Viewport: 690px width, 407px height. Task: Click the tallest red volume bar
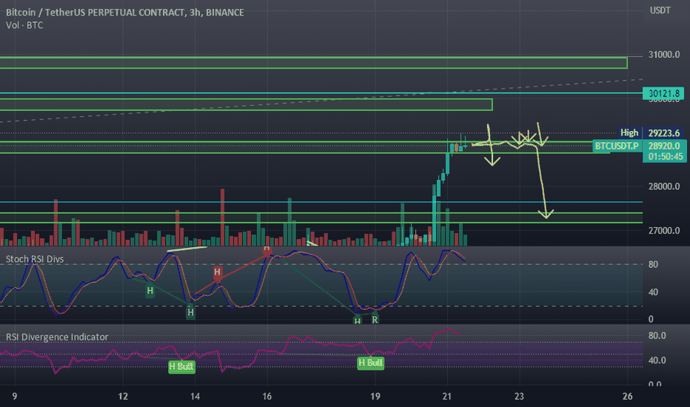pos(222,217)
